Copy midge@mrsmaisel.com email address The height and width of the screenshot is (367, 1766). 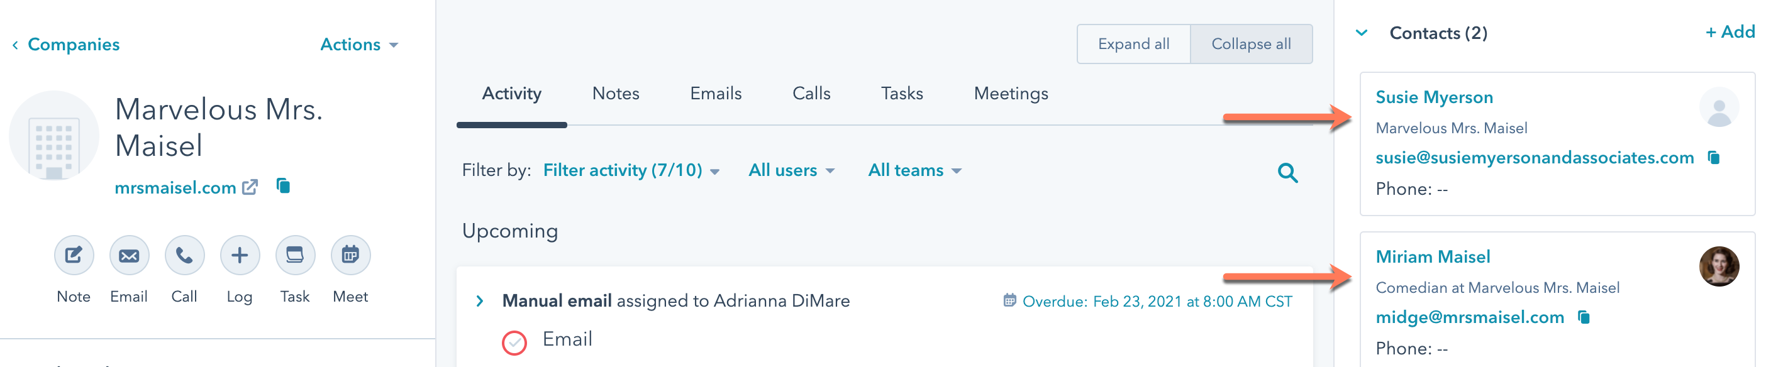click(x=1584, y=317)
